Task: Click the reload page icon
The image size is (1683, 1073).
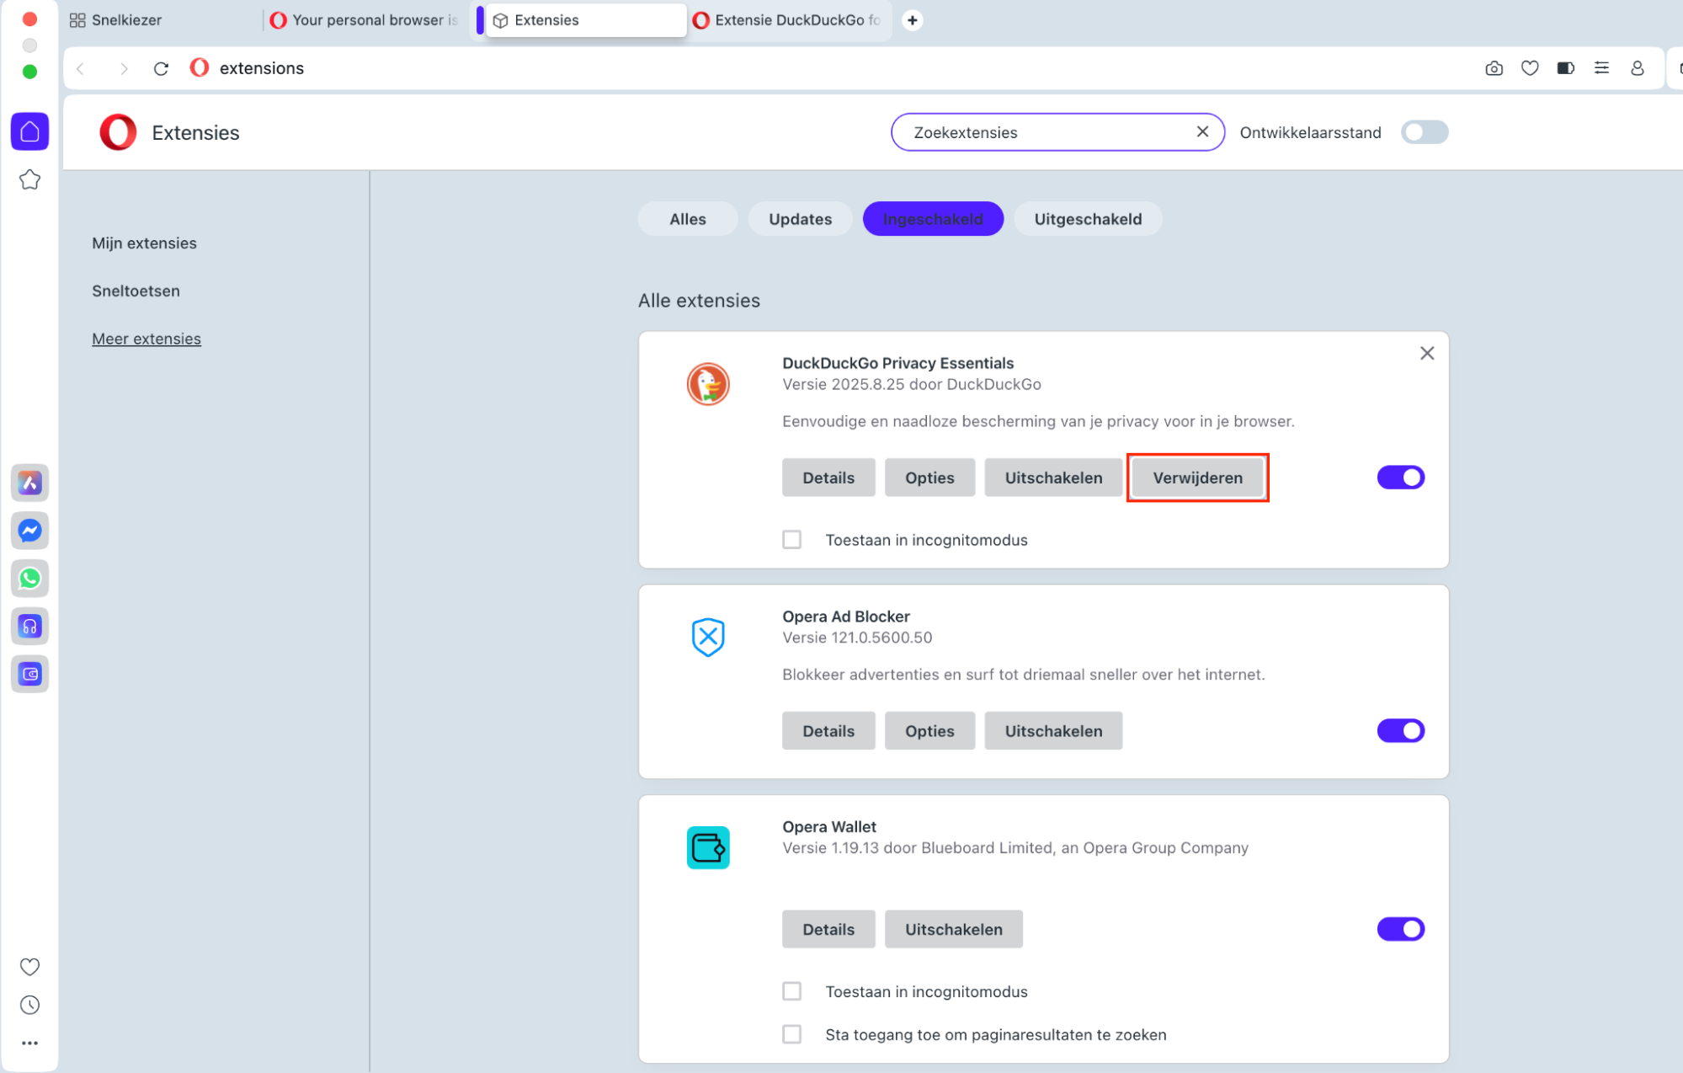Action: pyautogui.click(x=161, y=68)
